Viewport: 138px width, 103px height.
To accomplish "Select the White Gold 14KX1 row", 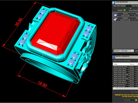I will point(125,73).
